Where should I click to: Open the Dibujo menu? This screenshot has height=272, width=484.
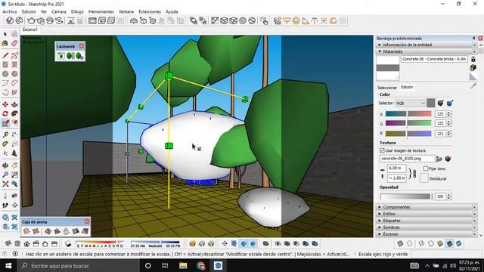coord(77,12)
